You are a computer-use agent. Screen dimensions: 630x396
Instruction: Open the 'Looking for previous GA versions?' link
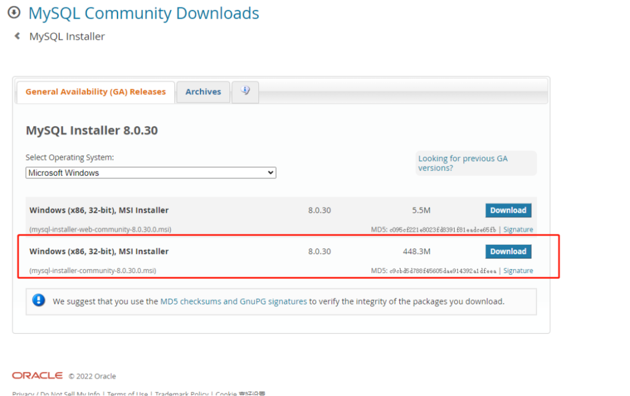[x=463, y=163]
